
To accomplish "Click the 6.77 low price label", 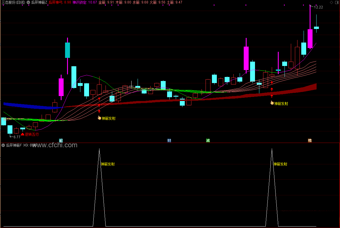I will (17, 137).
